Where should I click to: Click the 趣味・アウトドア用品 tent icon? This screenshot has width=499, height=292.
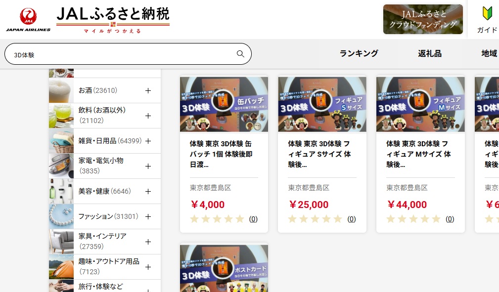click(x=61, y=267)
